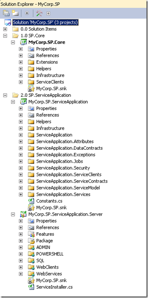This screenshot has width=148, height=298.
Task: Click the Properties icon under MyCorp.SP.Core
Action: pos(31,49)
